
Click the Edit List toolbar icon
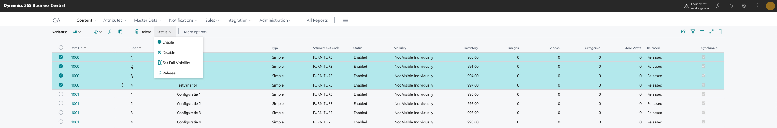[120, 31]
